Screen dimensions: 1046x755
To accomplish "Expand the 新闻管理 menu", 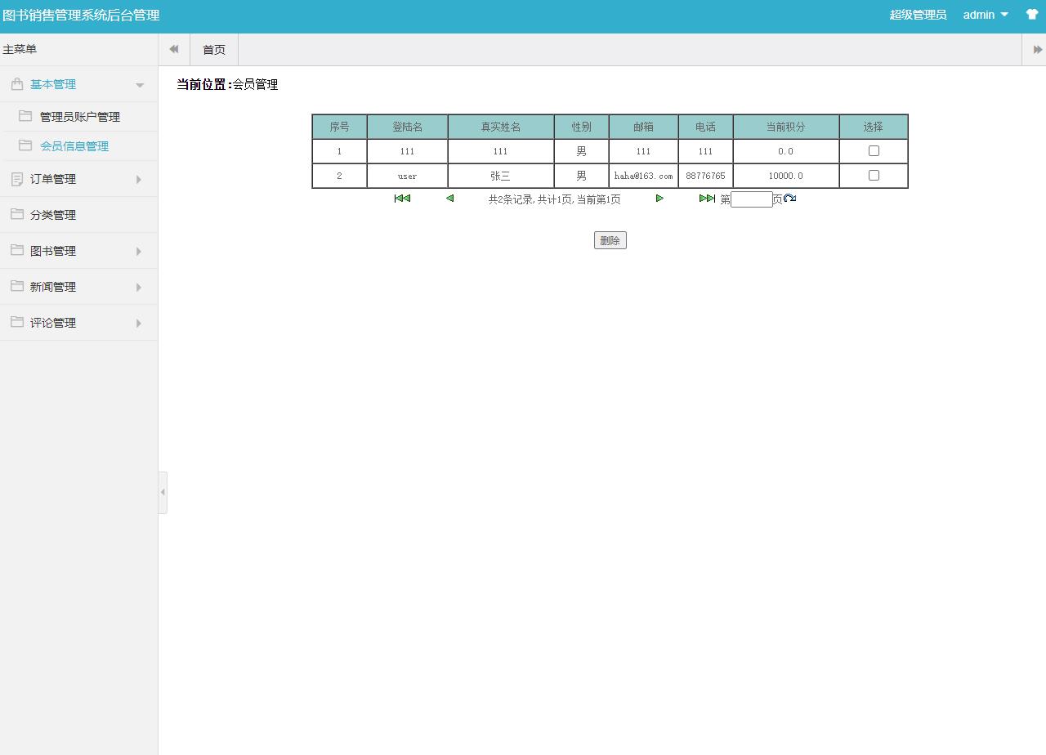I will [52, 286].
